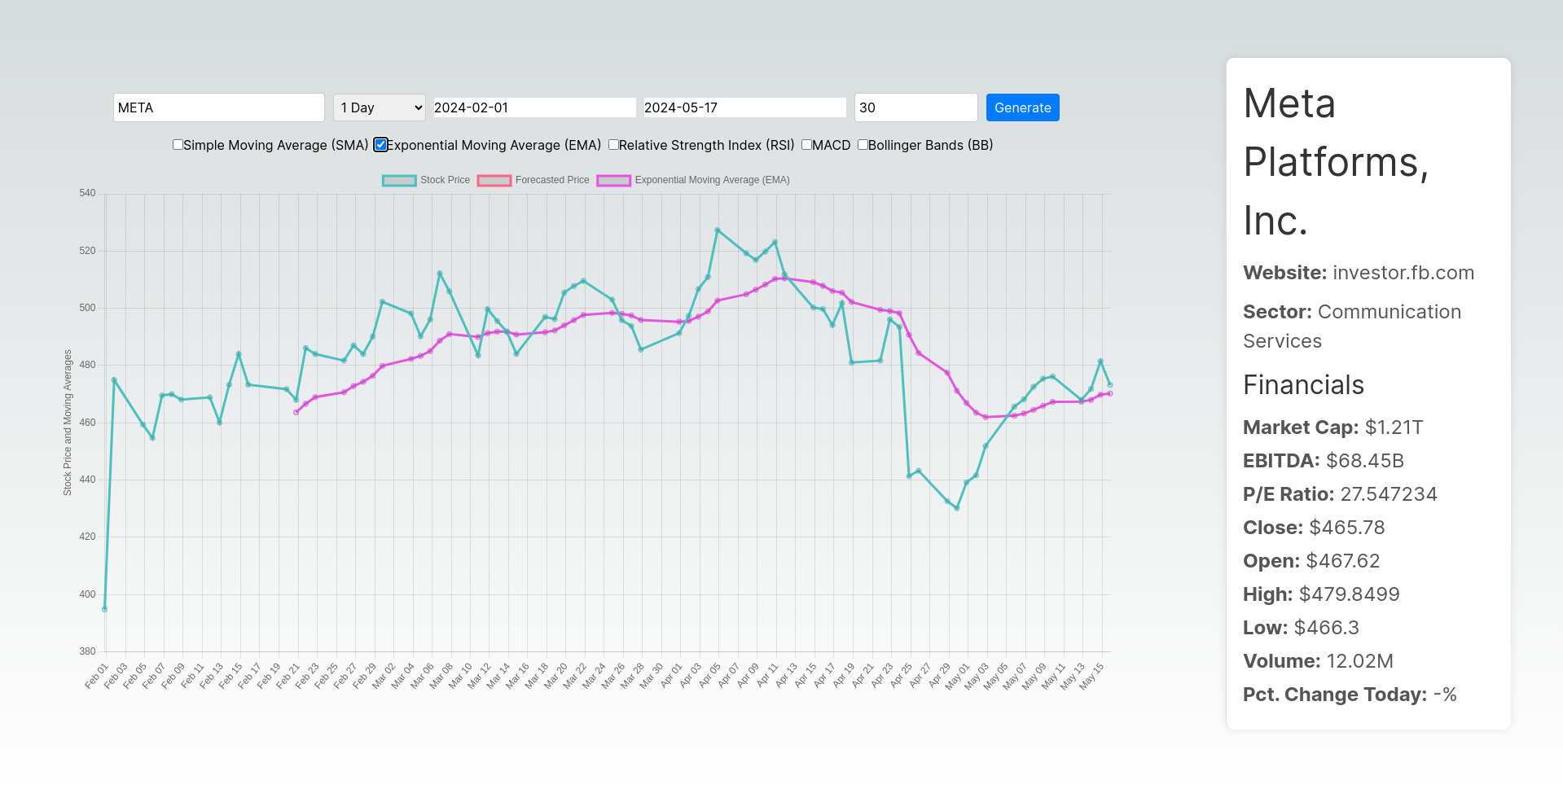Click the META ticker symbol input field
Screen dimensions: 1563x789
pos(218,107)
